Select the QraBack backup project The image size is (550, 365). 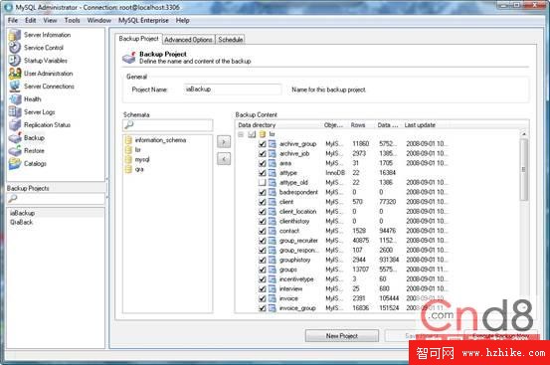56,222
